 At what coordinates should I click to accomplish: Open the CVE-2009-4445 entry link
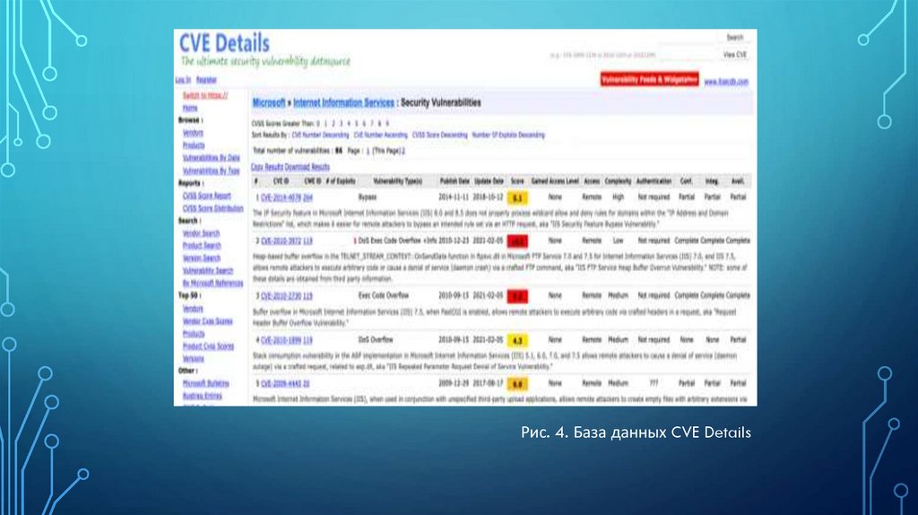pyautogui.click(x=281, y=384)
